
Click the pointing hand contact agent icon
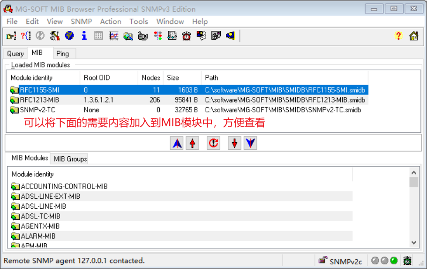[11, 36]
